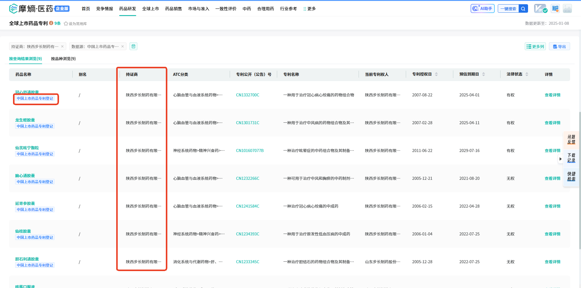Clear all filters with trash icon

click(133, 46)
